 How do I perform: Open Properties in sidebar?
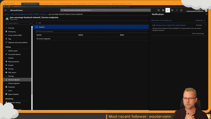pos(12,87)
